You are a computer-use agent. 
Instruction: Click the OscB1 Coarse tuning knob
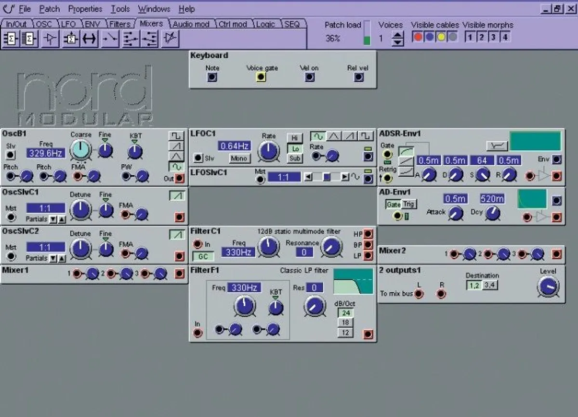(x=80, y=151)
